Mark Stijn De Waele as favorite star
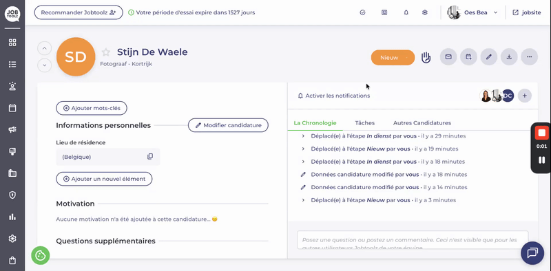 pyautogui.click(x=106, y=52)
